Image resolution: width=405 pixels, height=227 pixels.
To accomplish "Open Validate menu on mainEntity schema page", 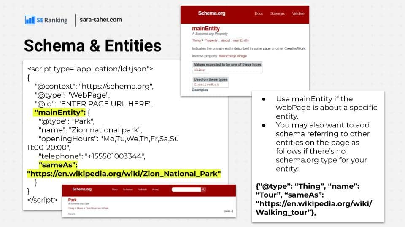I will coord(298,13).
